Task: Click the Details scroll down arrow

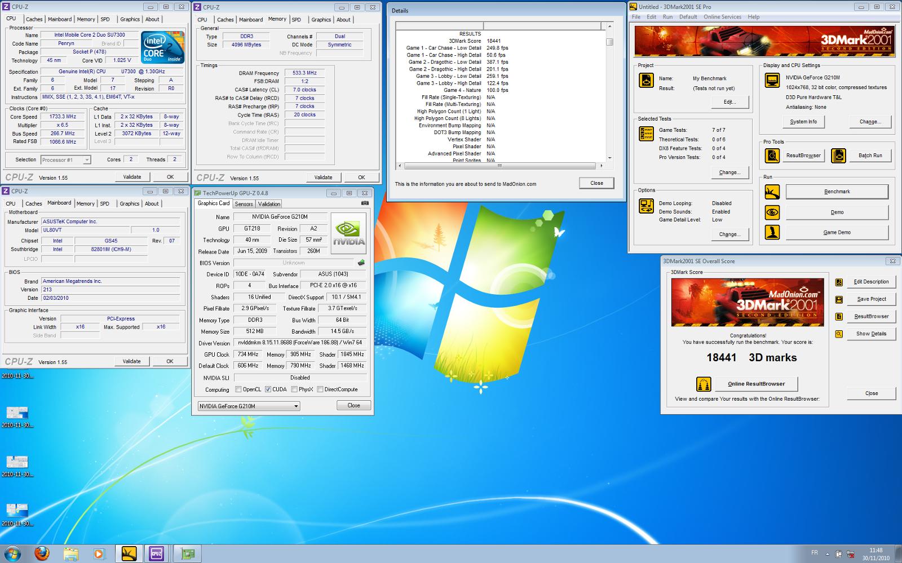Action: tap(609, 158)
